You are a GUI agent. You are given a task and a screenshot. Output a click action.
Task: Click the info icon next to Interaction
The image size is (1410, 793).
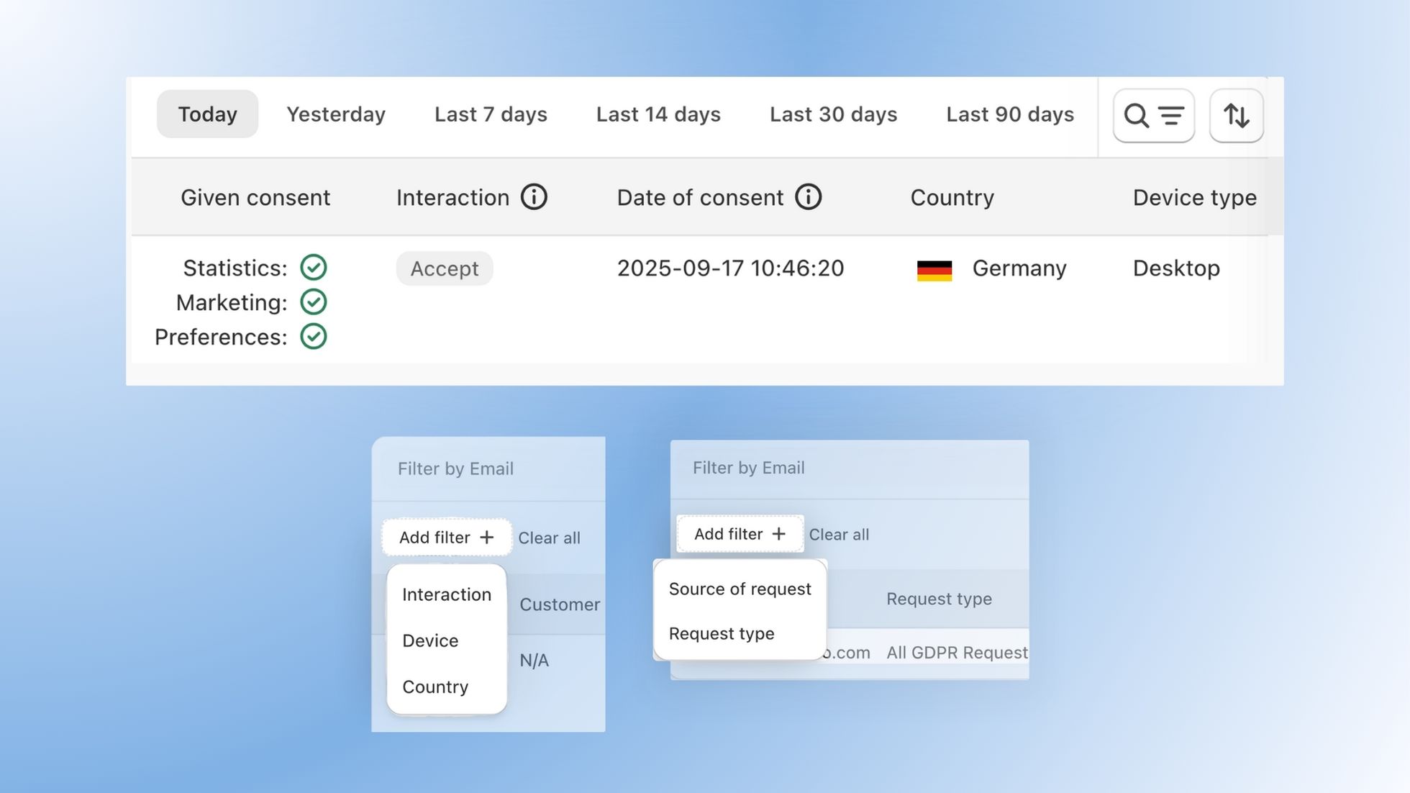click(x=534, y=196)
